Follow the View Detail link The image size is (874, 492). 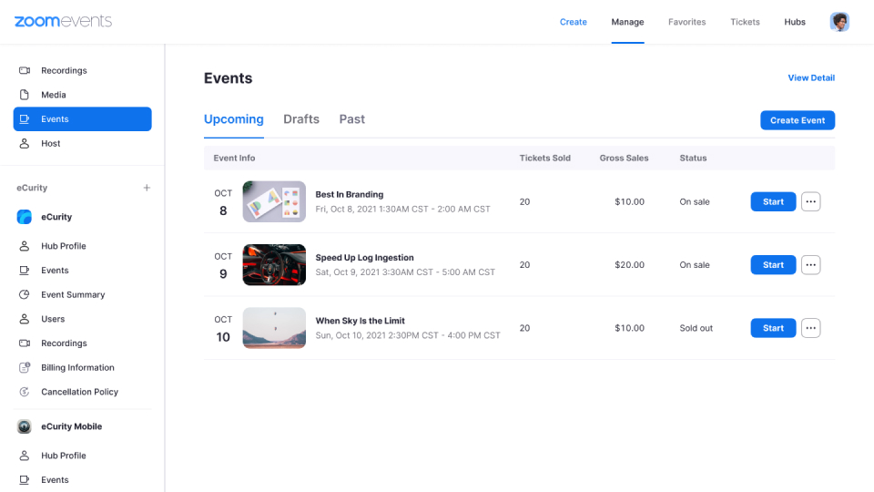[x=811, y=78]
